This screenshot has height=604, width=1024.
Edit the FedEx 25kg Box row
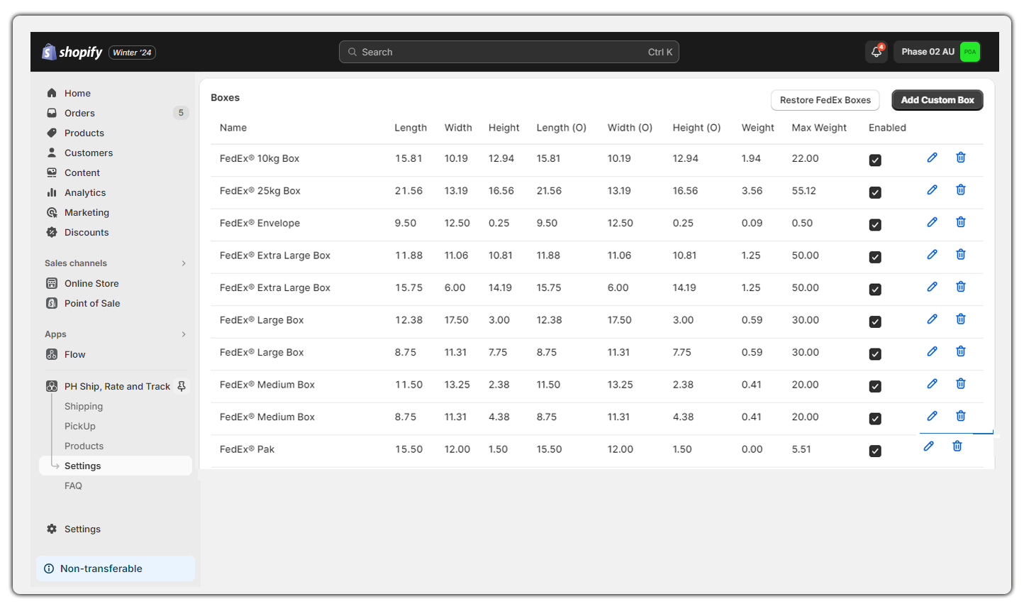click(932, 190)
